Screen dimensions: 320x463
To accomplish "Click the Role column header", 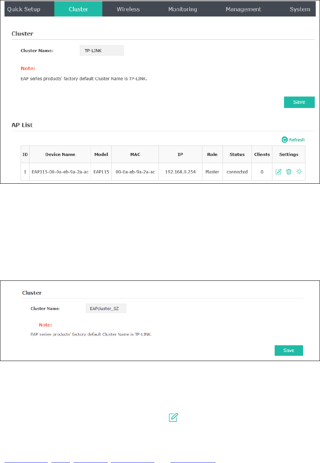I will pos(212,154).
